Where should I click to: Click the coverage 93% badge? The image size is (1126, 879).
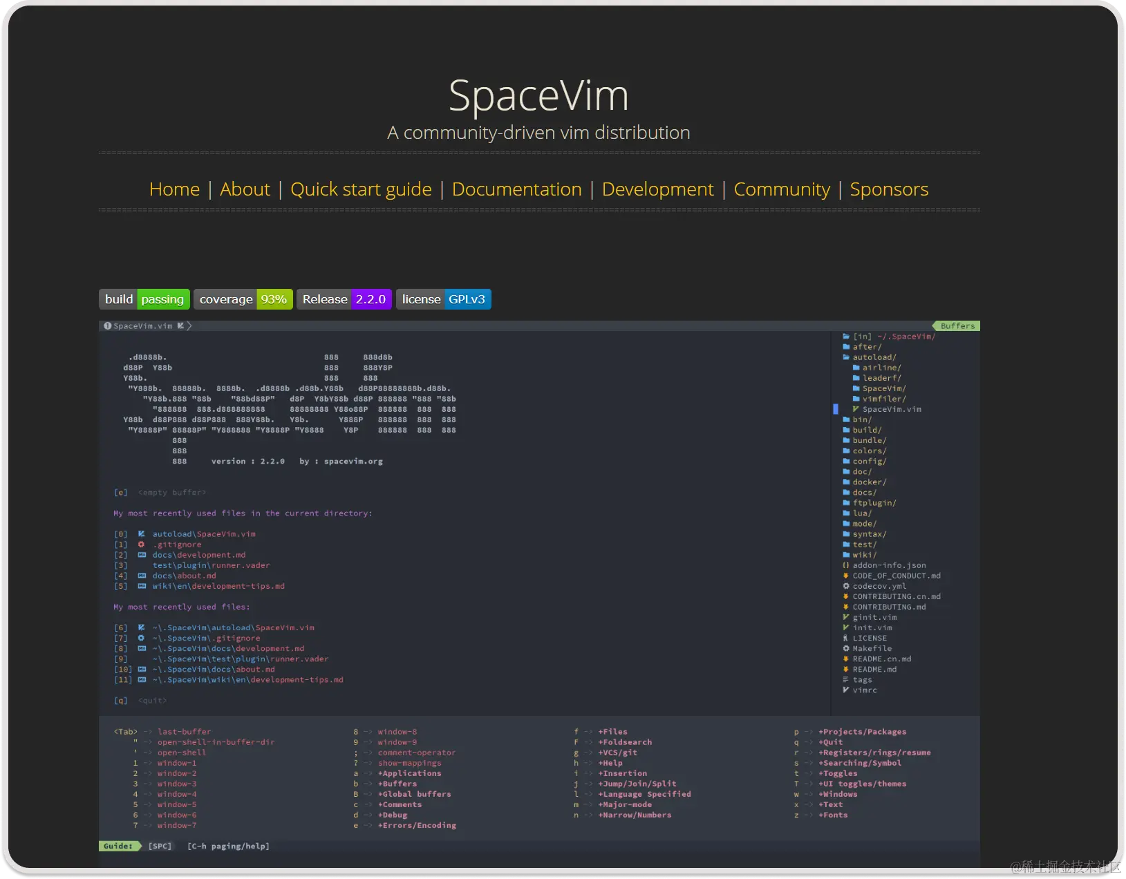click(243, 299)
